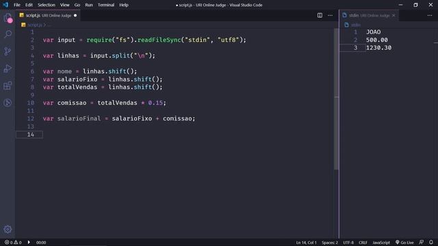Screen dimensions: 438x246
Task: Open More Actions for the stdin editor group
Action: [x=430, y=15]
